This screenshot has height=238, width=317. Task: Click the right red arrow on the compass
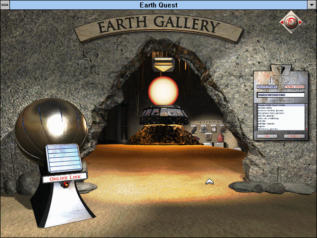pos(301,22)
